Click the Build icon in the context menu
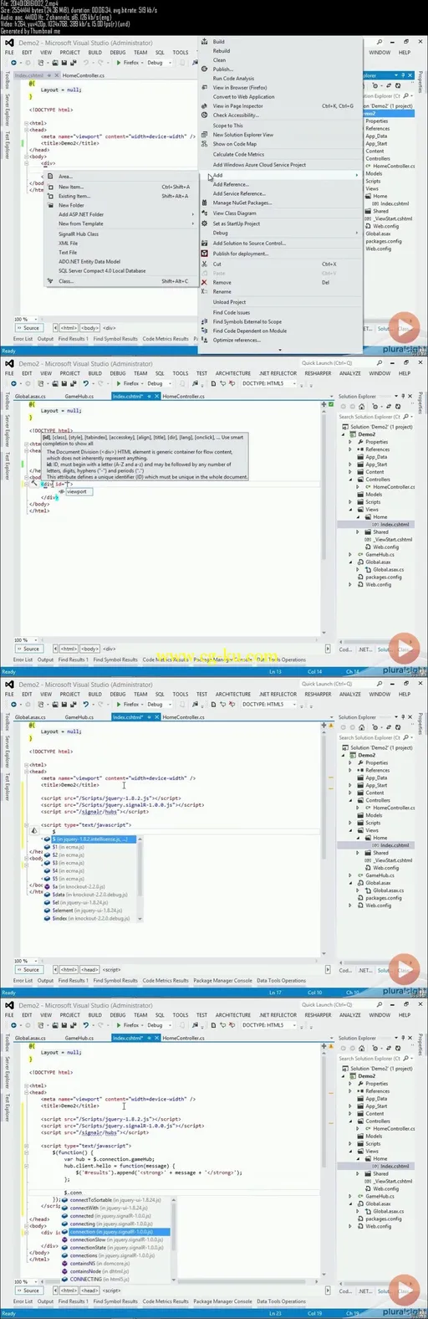Screen dimensions: 428x1319 (205, 41)
